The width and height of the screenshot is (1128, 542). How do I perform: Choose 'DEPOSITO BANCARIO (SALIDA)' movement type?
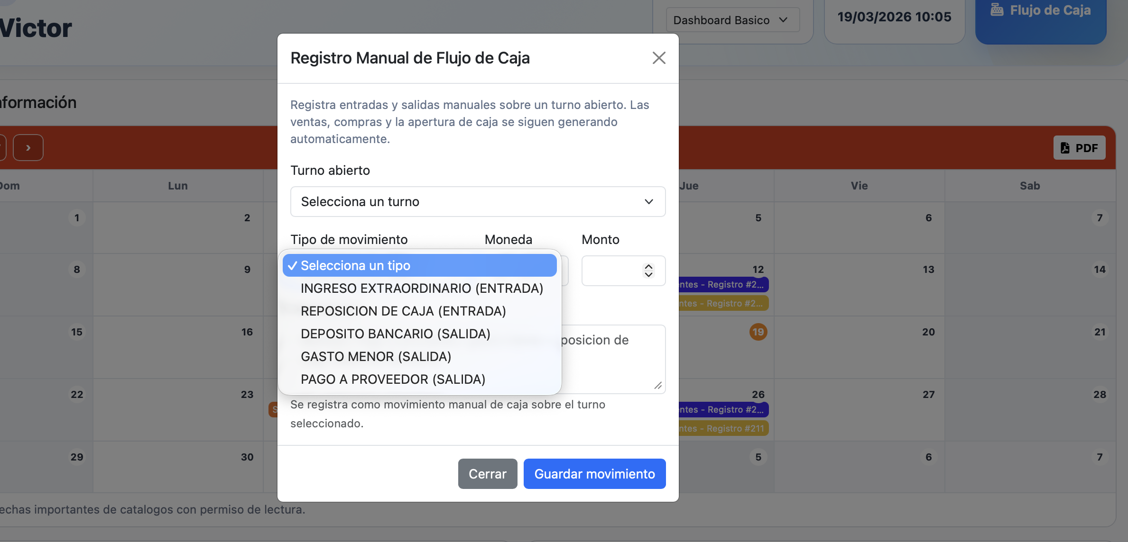pyautogui.click(x=395, y=334)
